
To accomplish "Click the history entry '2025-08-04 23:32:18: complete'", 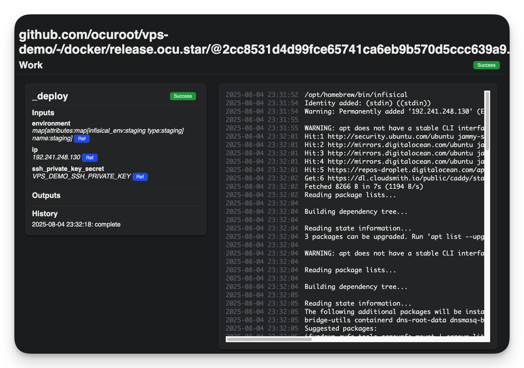I will pos(76,225).
